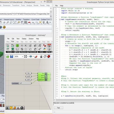Click the Test button in Python editor

click(58, 108)
